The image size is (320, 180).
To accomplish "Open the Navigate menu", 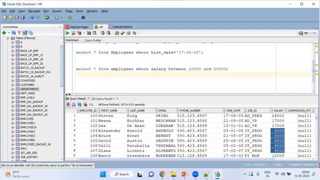I will coord(34,11).
